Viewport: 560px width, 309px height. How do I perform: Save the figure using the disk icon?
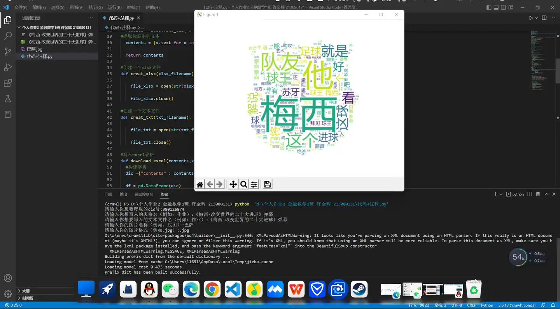pyautogui.click(x=267, y=184)
